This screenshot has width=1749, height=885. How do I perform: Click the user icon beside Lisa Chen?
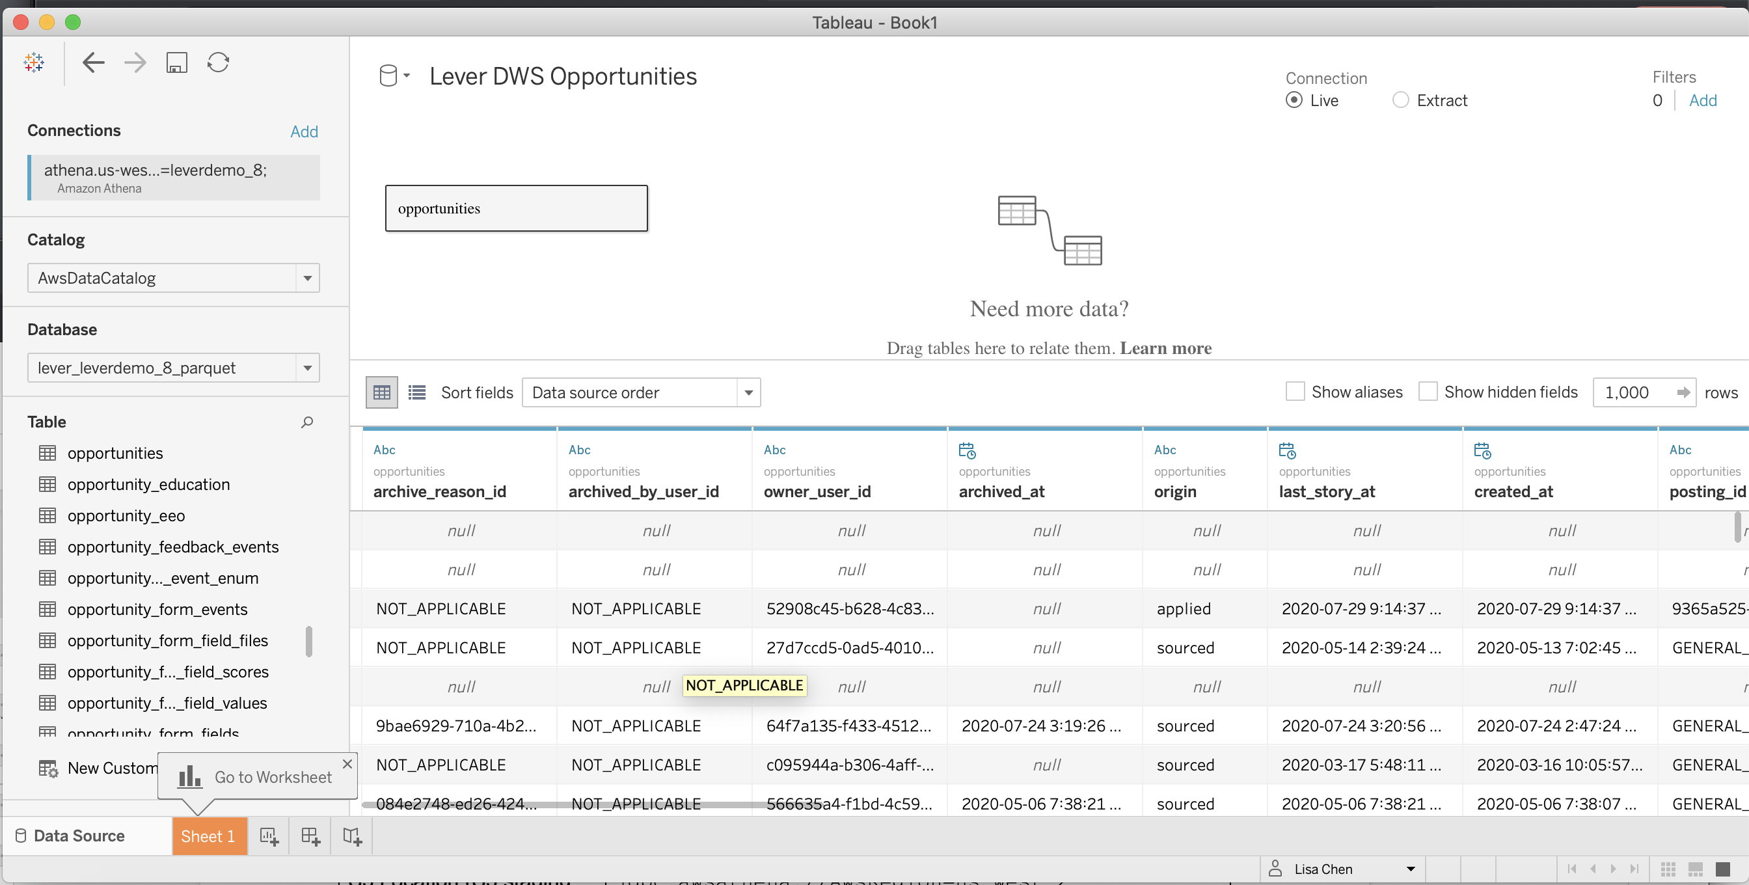tap(1275, 869)
